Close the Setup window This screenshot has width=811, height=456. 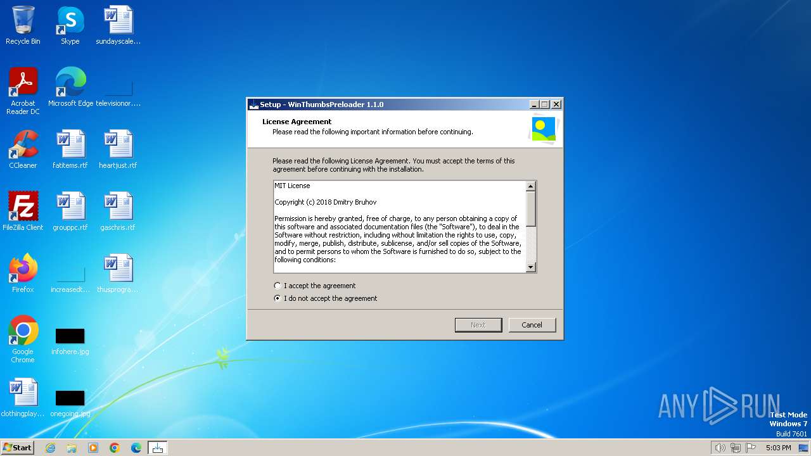(x=556, y=104)
